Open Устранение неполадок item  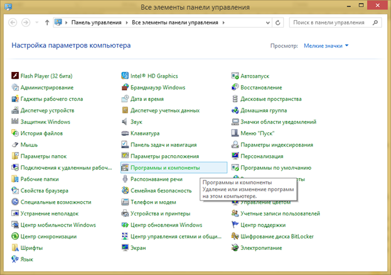coord(45,213)
